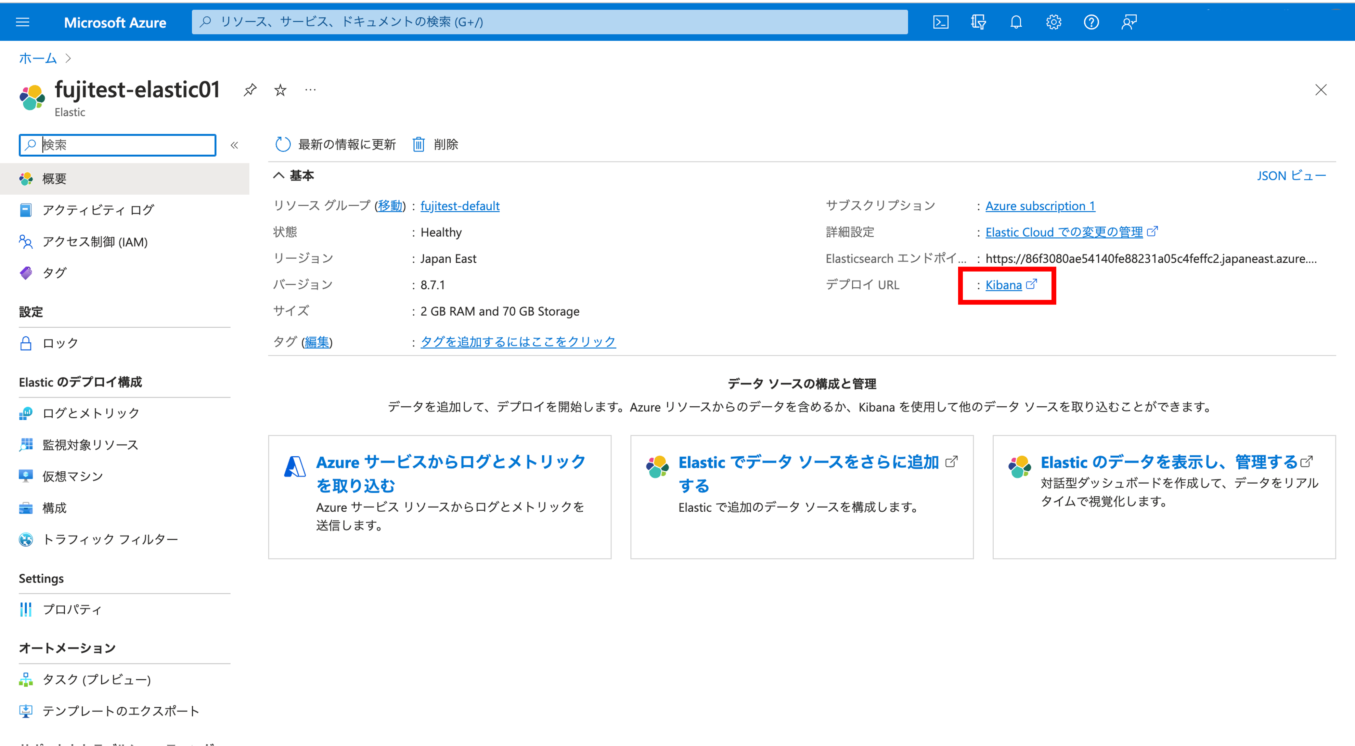Open the directory and subscription filter icon
1355x746 pixels.
coord(978,22)
